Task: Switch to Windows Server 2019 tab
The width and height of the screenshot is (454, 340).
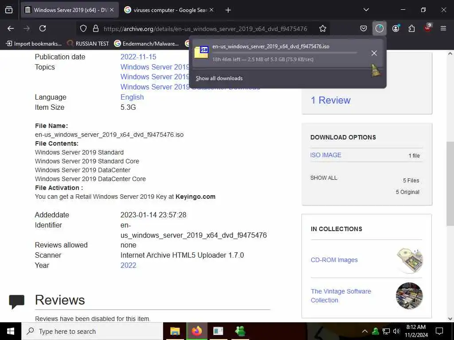Action: [70, 10]
